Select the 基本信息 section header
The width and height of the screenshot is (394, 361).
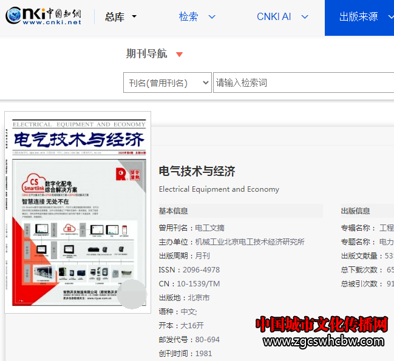[x=173, y=211]
